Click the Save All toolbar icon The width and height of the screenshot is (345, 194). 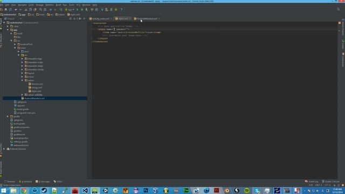(6, 10)
